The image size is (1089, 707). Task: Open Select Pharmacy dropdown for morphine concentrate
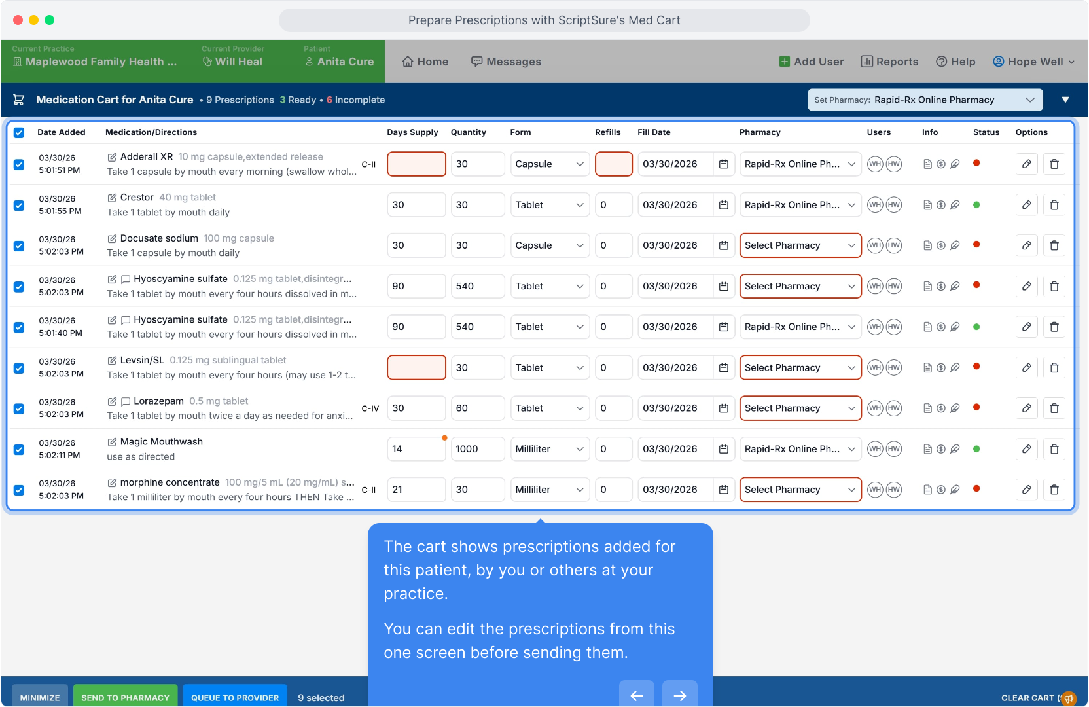pyautogui.click(x=800, y=490)
